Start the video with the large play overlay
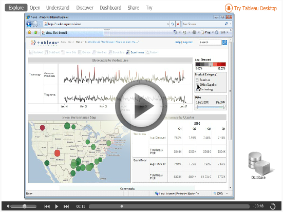 [141, 106]
